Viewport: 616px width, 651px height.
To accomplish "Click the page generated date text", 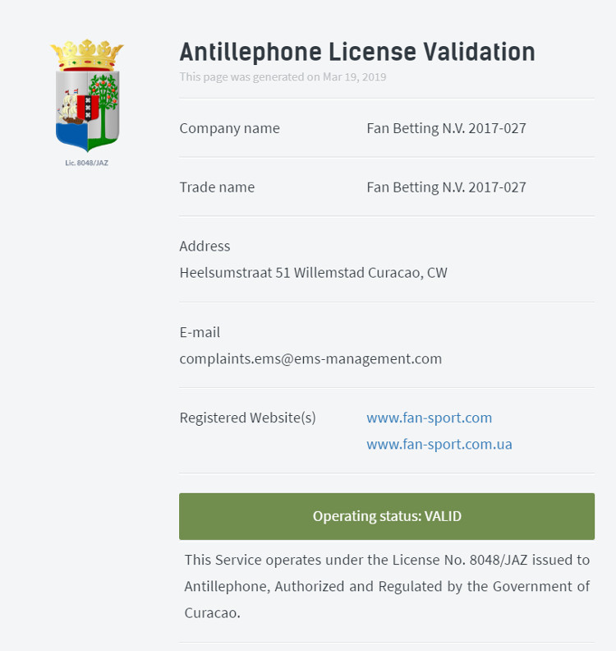I will pos(283,77).
